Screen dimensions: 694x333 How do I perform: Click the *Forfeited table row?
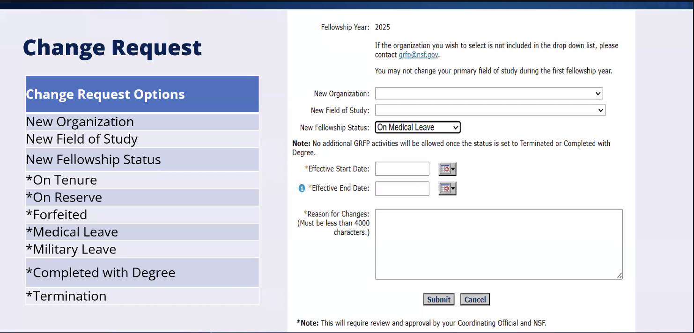142,215
